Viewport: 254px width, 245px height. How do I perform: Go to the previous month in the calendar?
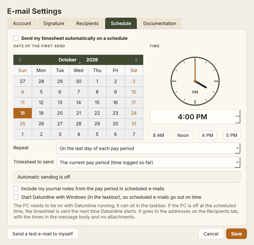coord(20,60)
